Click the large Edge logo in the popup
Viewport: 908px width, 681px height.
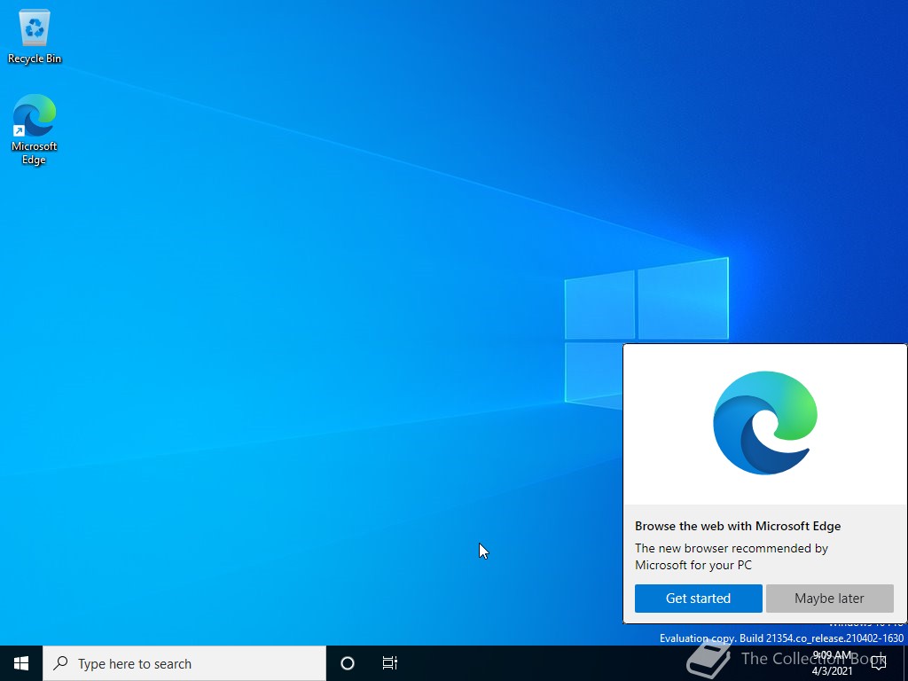tap(765, 423)
